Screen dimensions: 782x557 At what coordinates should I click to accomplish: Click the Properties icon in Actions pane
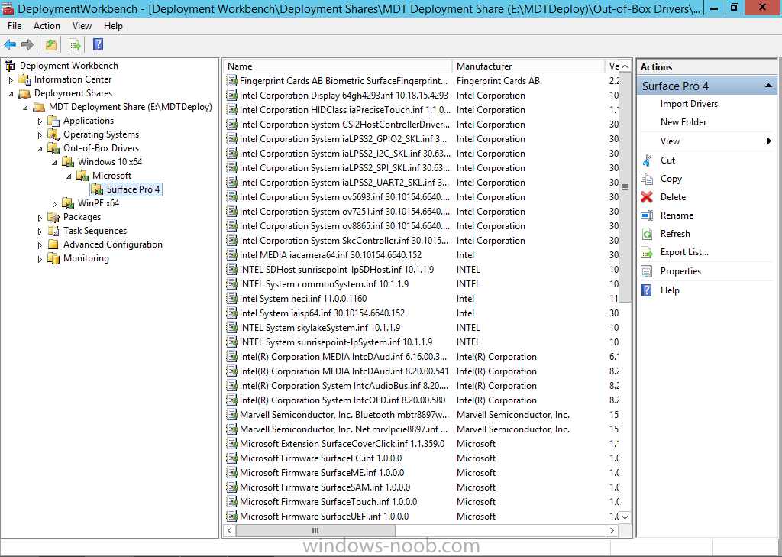[647, 271]
